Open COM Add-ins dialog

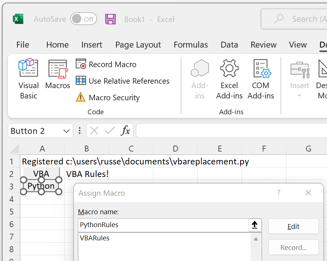(261, 80)
